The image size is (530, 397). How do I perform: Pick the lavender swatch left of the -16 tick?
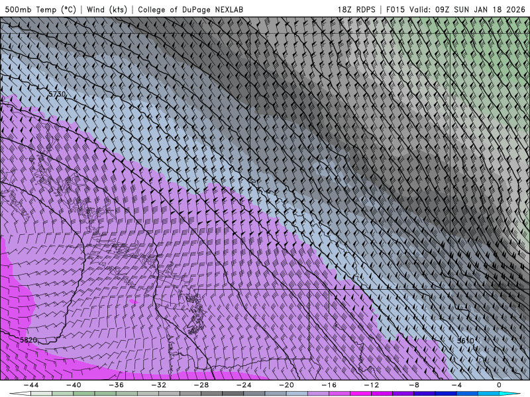pos(319,394)
